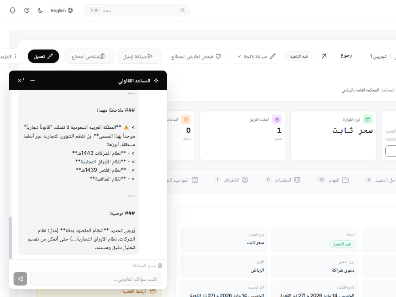Close the المساعد القانوني chat panel
Screen dimensions: 396x297
coord(20,80)
